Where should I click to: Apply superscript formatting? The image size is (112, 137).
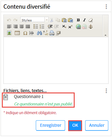(x=70, y=27)
